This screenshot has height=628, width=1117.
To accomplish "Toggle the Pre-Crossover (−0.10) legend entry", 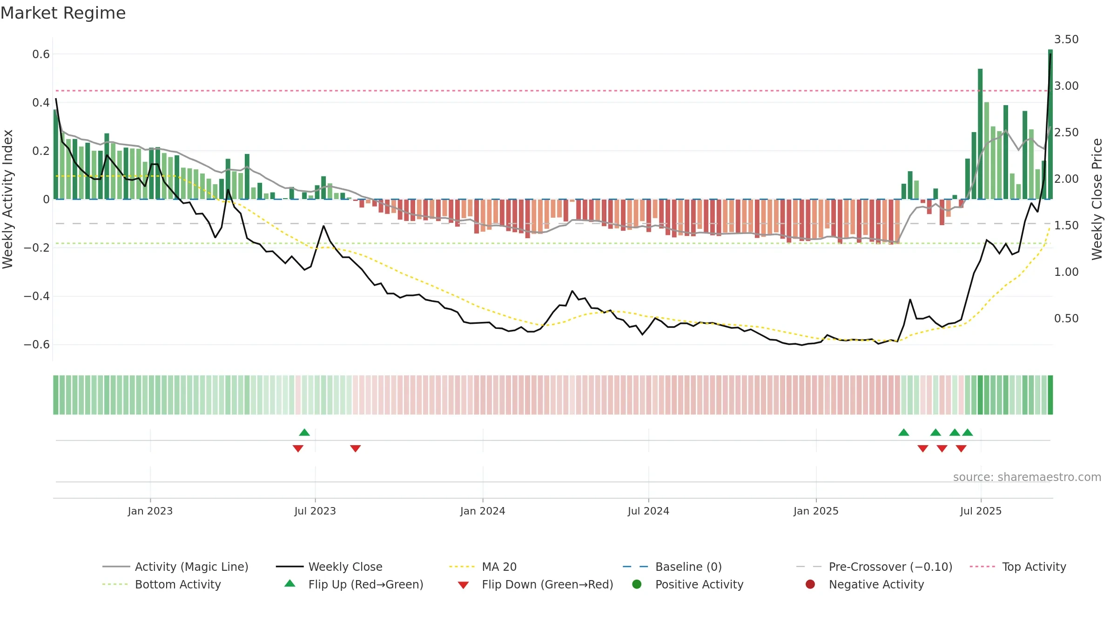I will point(875,567).
